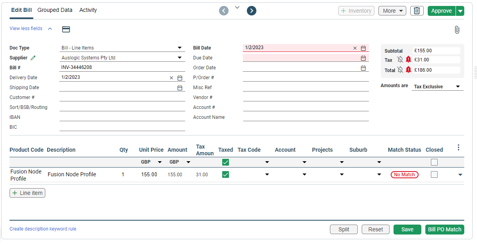This screenshot has height=244, width=477.
Task: Clear Bill Date value with X
Action: tap(355, 48)
